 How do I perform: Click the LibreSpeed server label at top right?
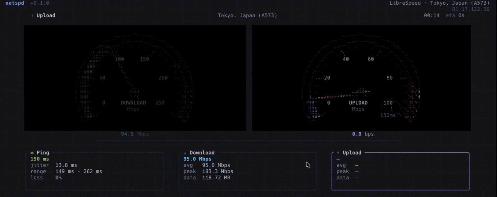tap(440, 3)
